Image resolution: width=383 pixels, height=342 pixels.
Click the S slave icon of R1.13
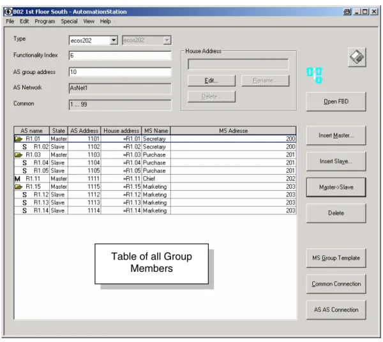click(x=24, y=203)
